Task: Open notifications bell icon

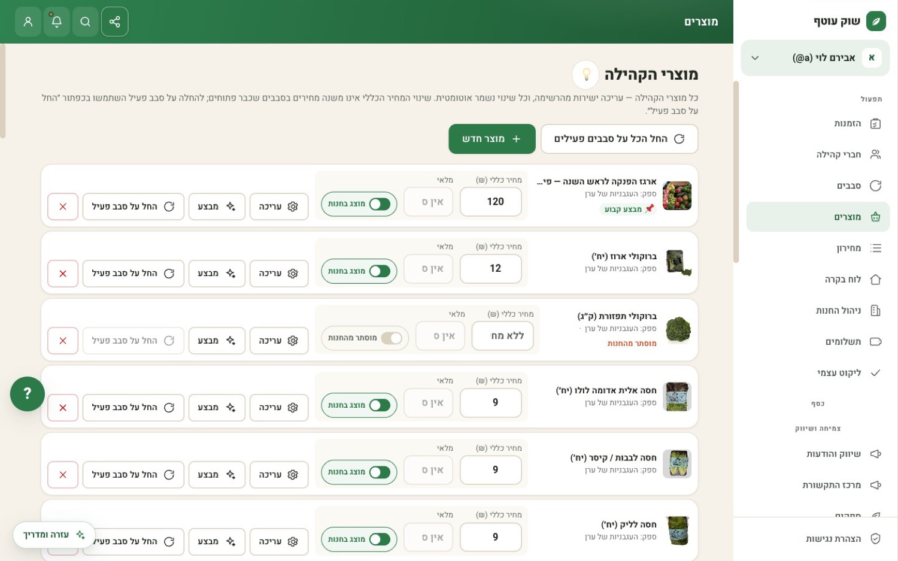Action: (57, 22)
